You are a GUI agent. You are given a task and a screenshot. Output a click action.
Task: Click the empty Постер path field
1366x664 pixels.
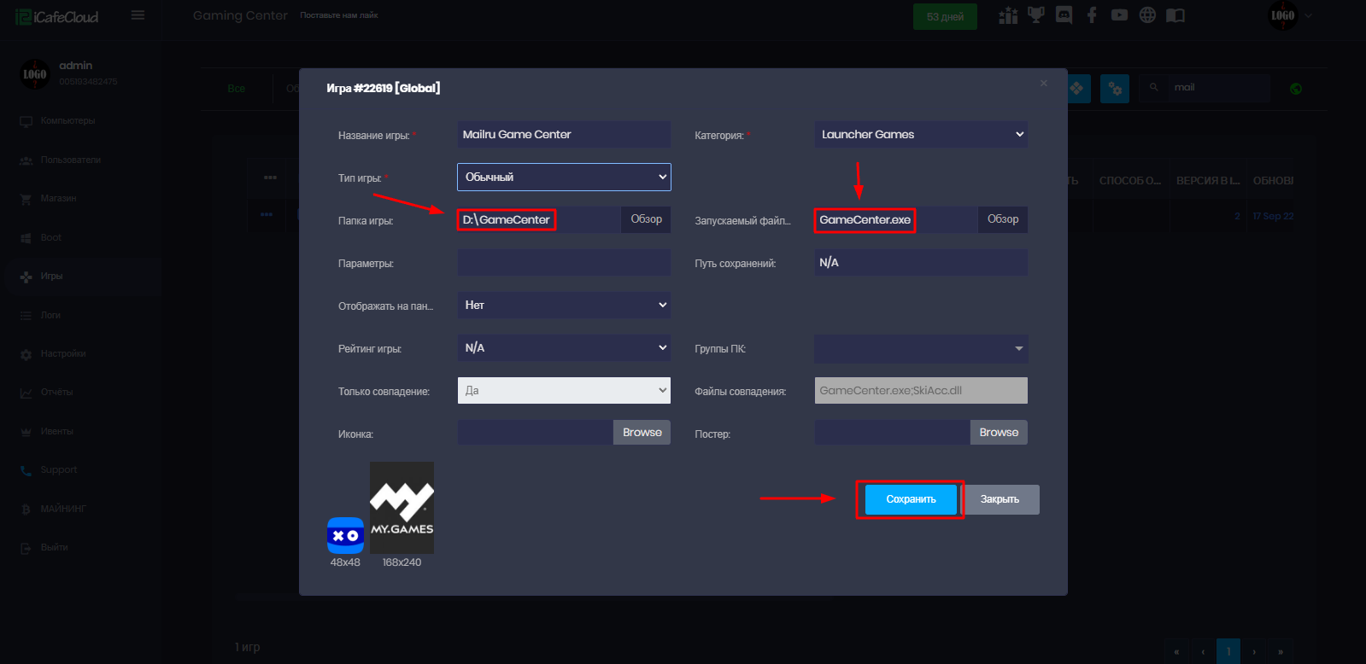pos(893,433)
